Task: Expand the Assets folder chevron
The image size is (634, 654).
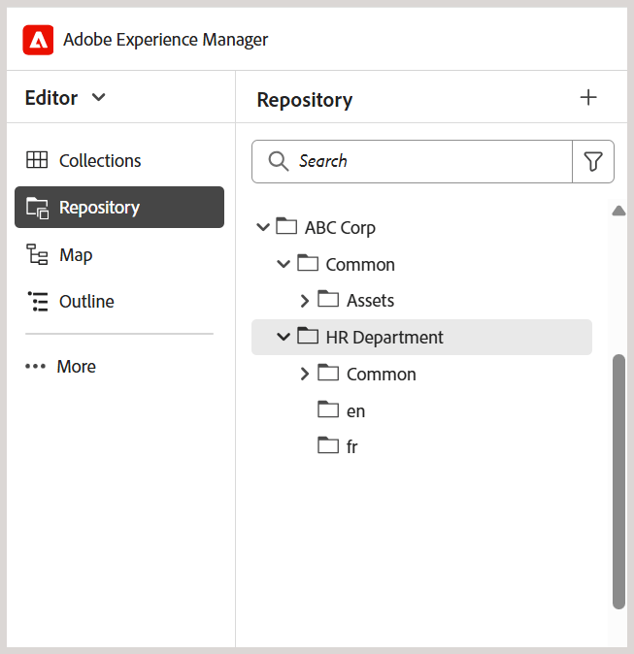Action: click(304, 301)
